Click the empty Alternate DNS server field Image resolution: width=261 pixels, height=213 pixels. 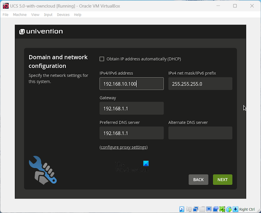click(x=200, y=133)
